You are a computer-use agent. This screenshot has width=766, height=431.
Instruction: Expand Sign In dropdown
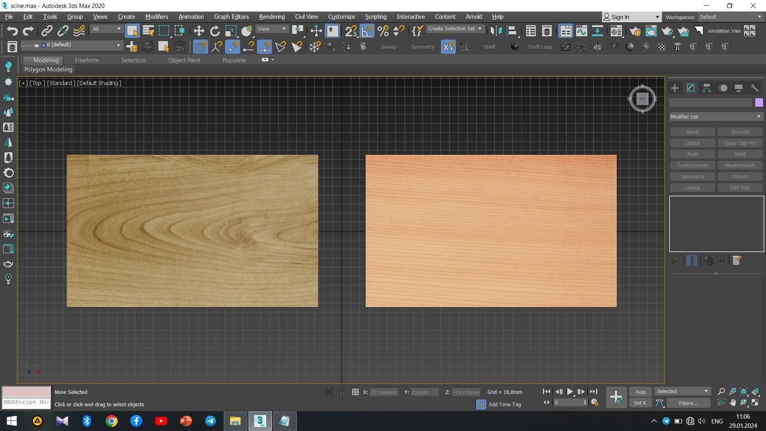[657, 17]
